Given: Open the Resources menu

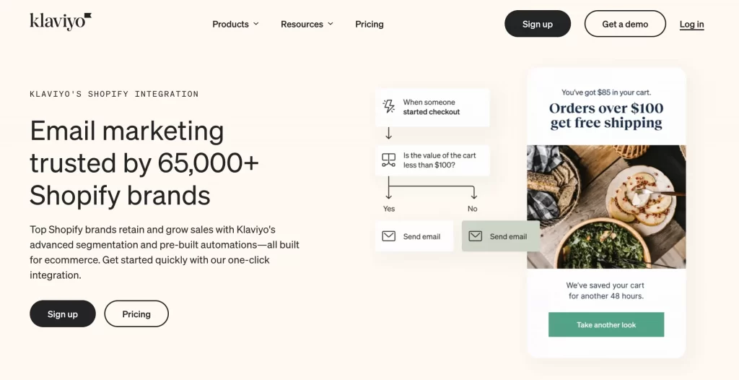Looking at the screenshot, I should (307, 24).
